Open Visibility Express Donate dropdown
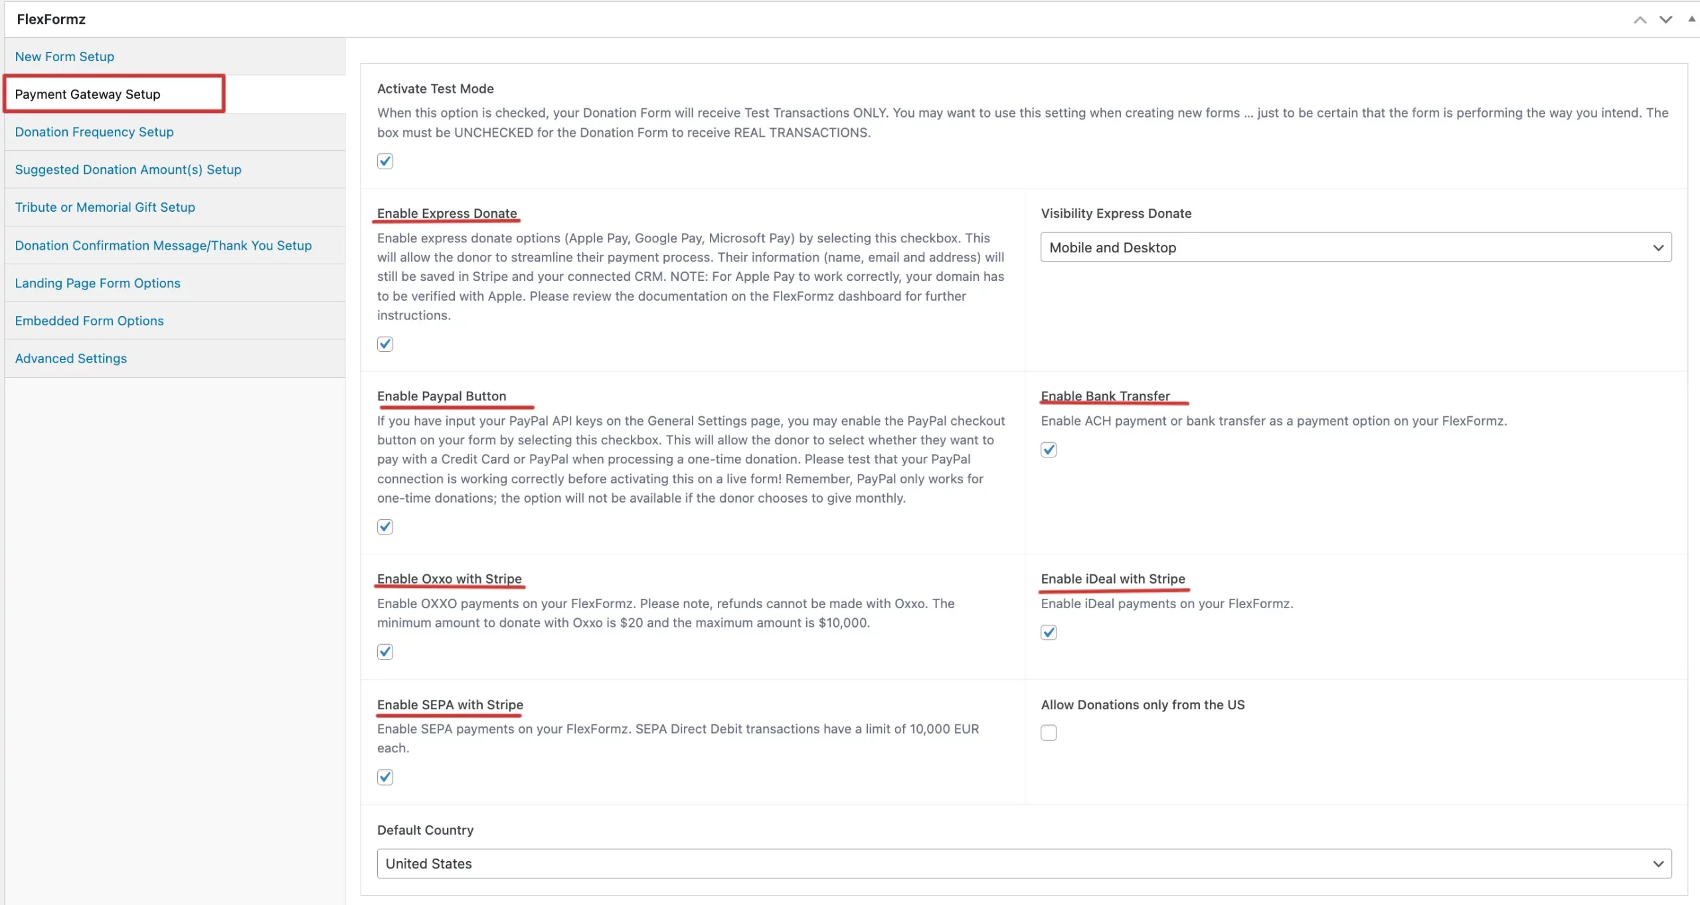The height and width of the screenshot is (905, 1700). [x=1355, y=247]
